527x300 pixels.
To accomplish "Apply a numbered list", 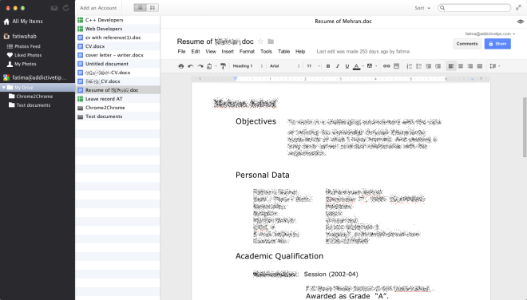I will [409, 66].
